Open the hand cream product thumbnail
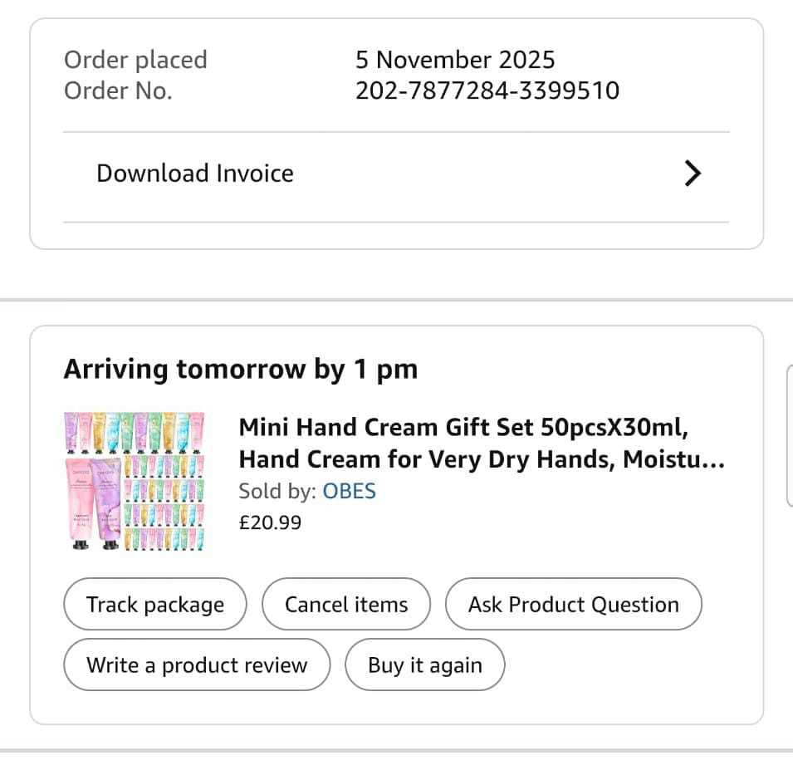 [135, 482]
